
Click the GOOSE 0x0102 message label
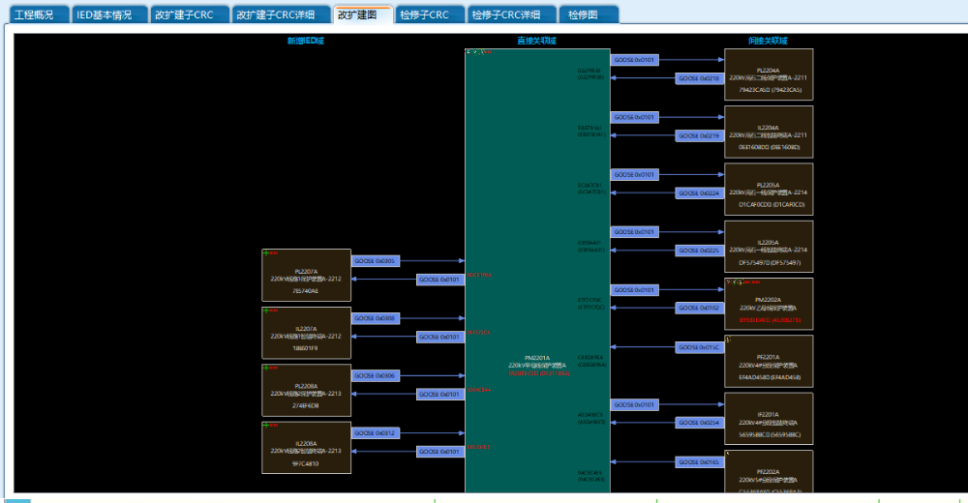point(698,308)
